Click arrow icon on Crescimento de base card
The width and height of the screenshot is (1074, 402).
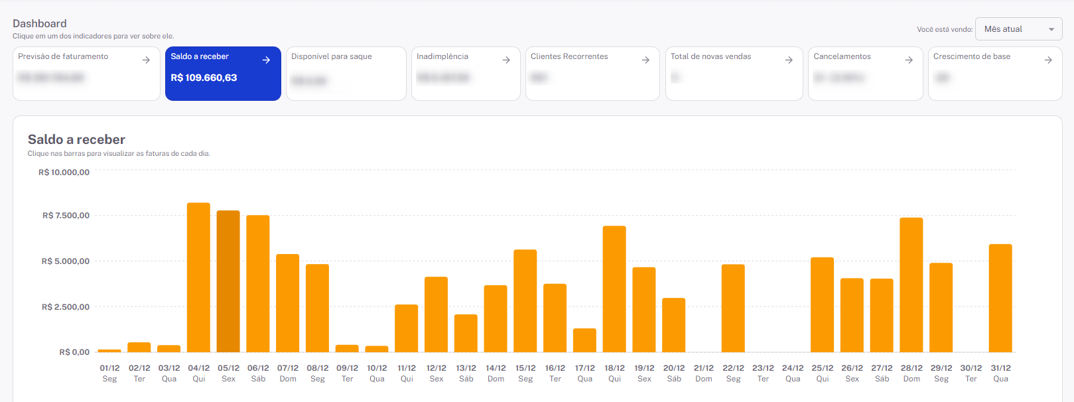[x=1048, y=60]
